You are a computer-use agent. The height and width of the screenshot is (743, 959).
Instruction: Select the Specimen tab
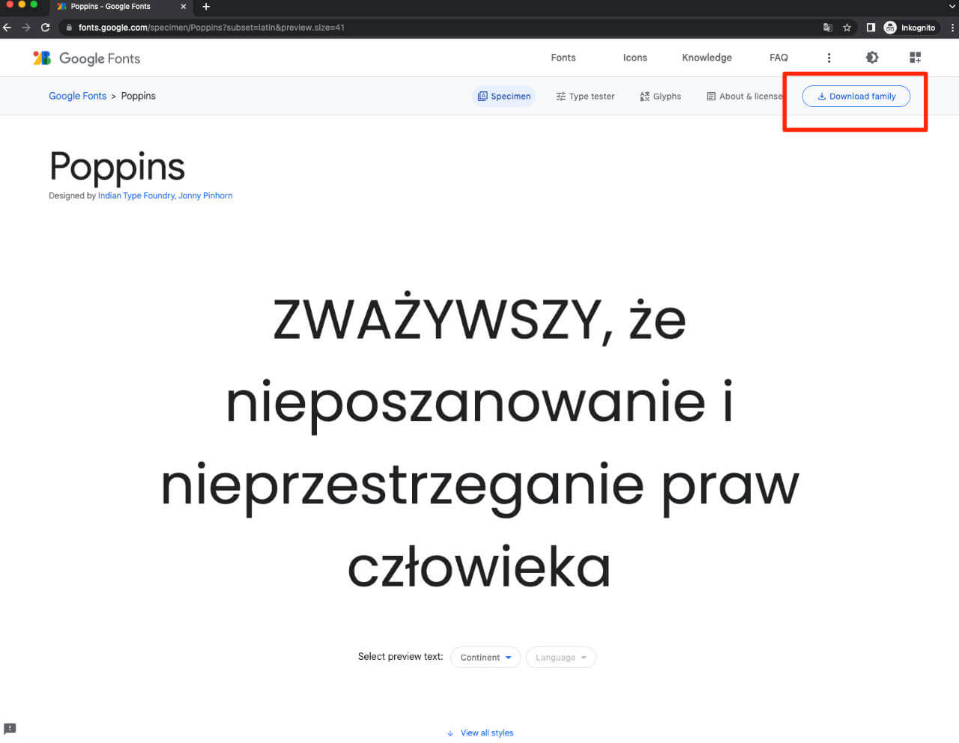coord(503,96)
